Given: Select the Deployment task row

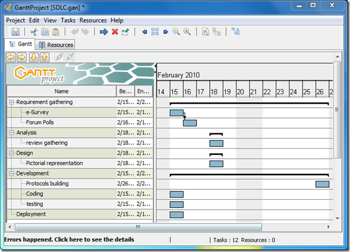Looking at the screenshot, I should click(80, 214).
